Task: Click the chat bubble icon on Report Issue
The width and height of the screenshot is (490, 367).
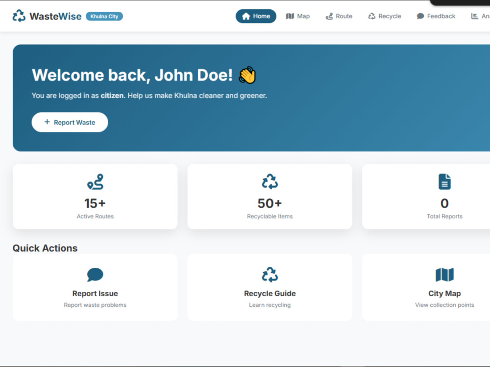Action: [x=95, y=275]
